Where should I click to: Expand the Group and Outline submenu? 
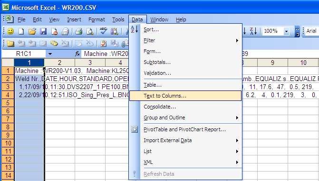[237, 118]
